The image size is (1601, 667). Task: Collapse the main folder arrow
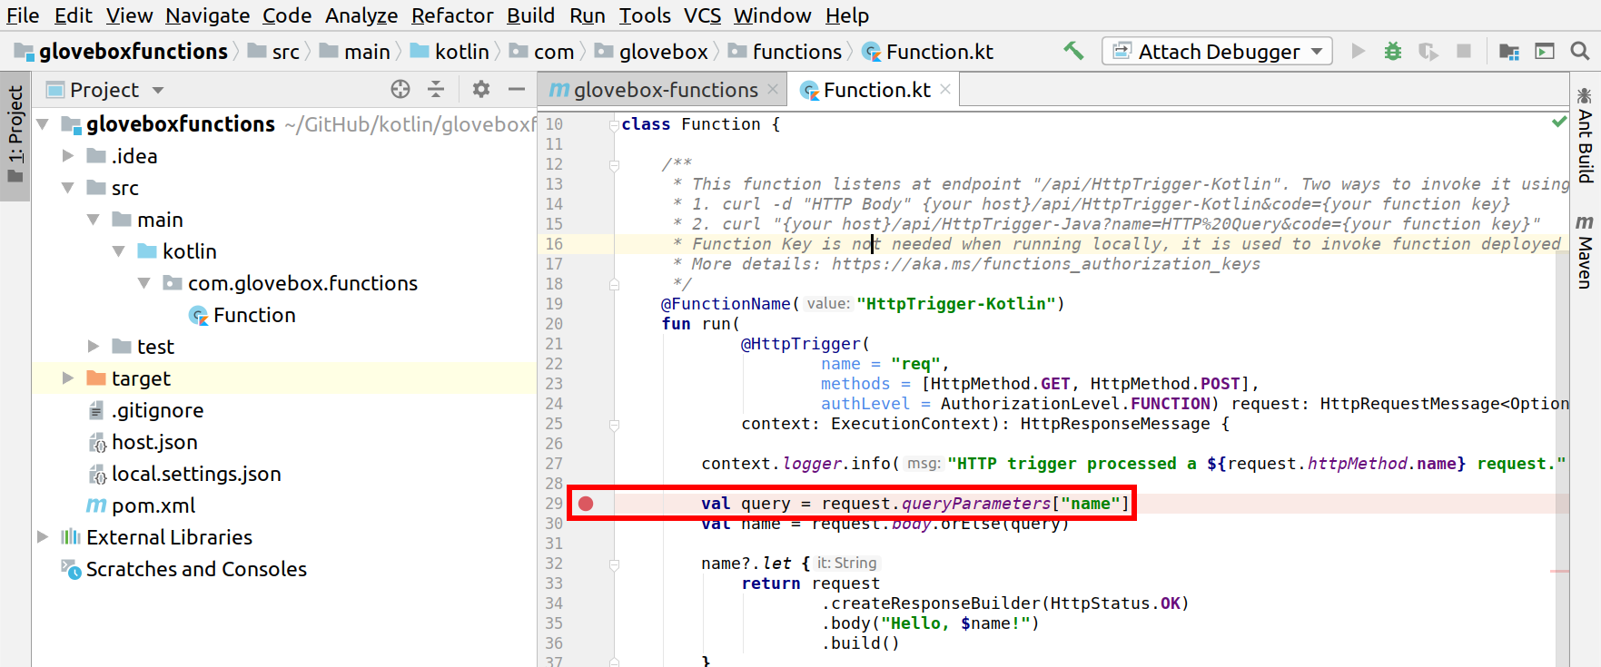pos(94,220)
